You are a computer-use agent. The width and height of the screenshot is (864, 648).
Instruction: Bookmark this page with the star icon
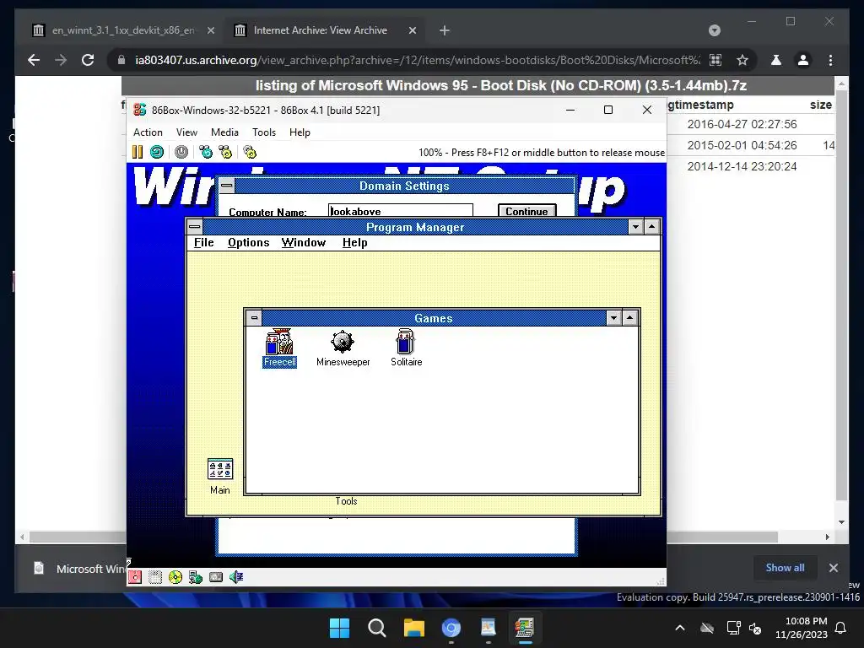click(742, 60)
